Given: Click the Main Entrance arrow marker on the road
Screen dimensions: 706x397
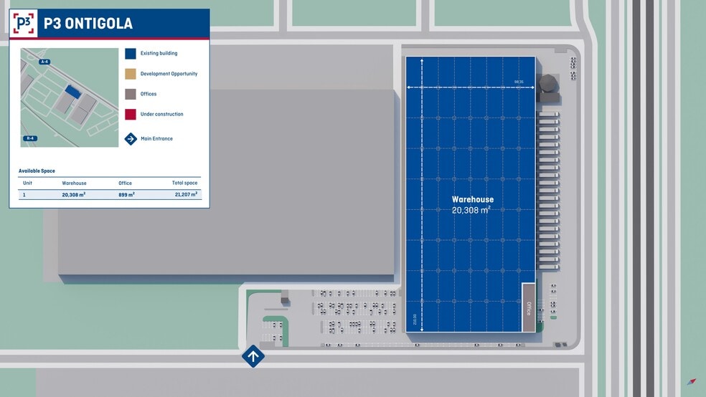Looking at the screenshot, I should [253, 356].
